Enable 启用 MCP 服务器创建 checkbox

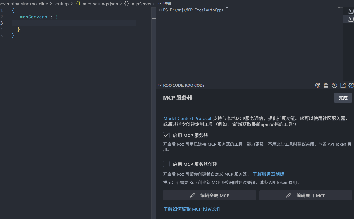tap(166, 164)
